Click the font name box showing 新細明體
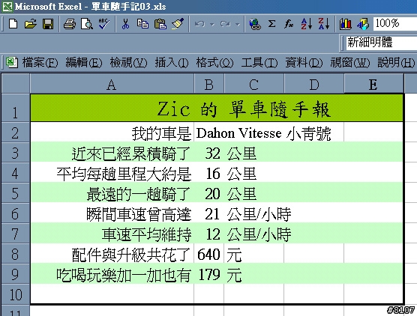The image size is (417, 316). [381, 43]
